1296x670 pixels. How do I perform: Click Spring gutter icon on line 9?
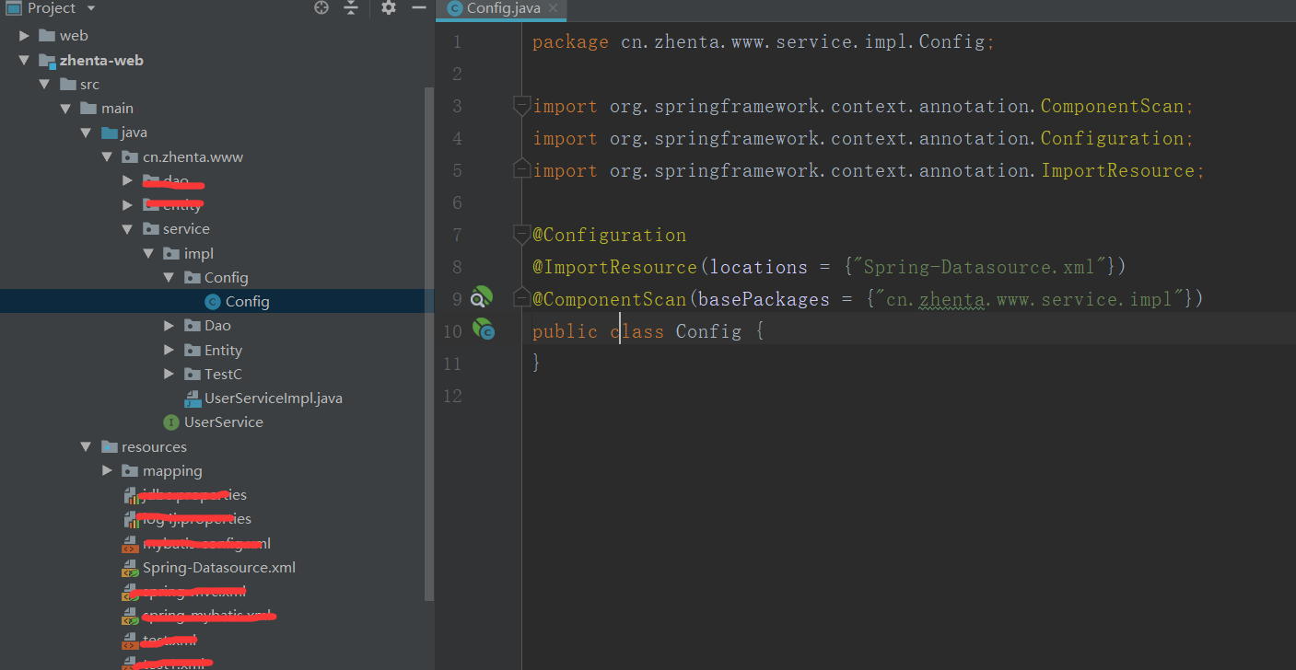point(482,298)
